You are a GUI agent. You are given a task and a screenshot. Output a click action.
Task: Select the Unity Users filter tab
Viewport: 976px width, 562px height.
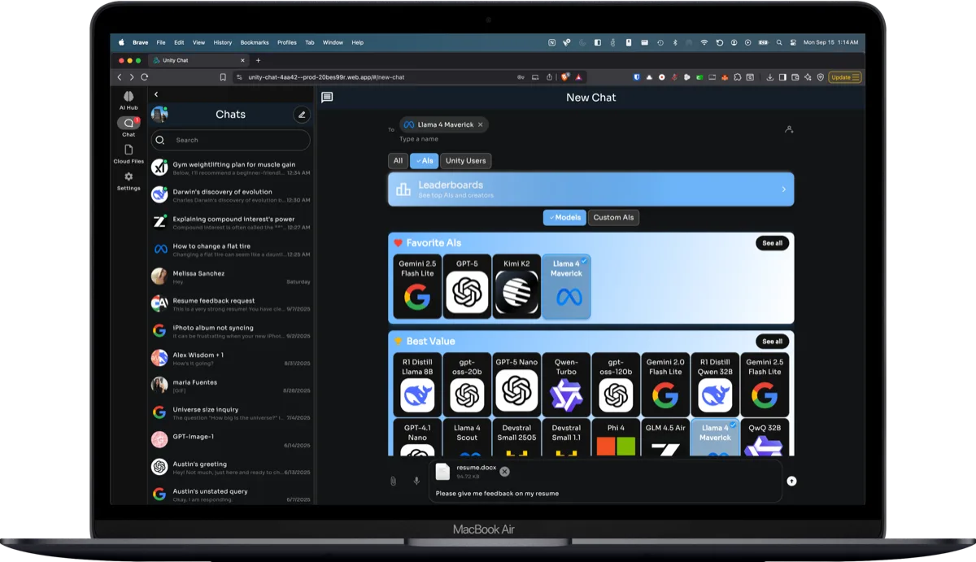[x=466, y=161]
